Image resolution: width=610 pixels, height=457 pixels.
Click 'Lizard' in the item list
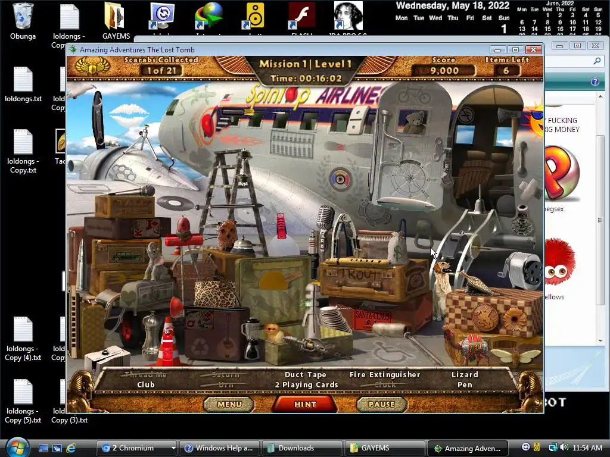[x=465, y=375]
